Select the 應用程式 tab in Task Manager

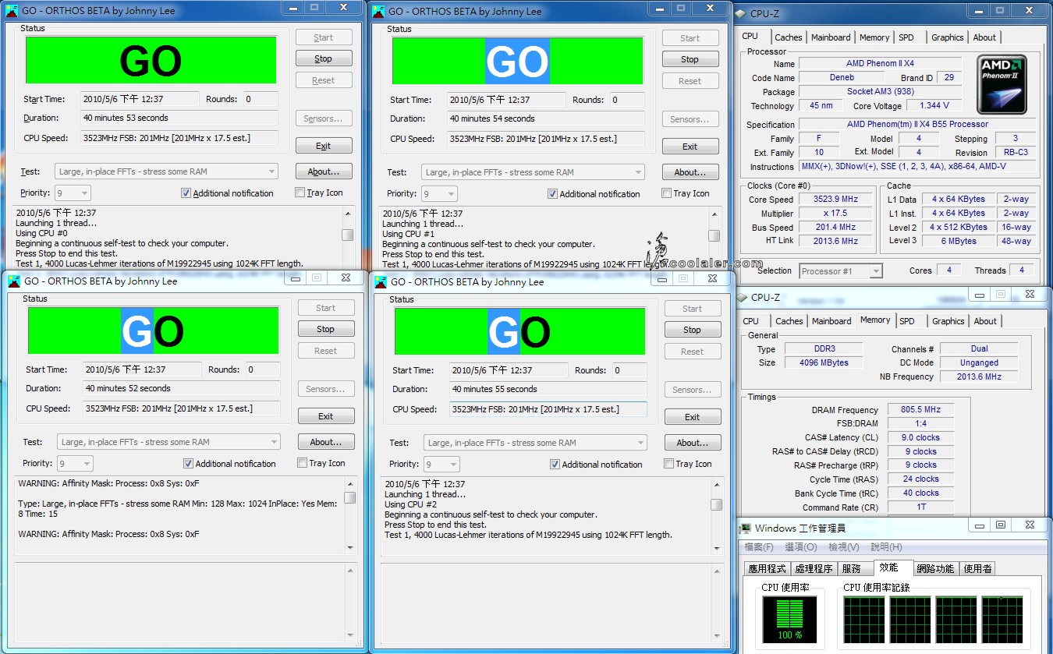(x=768, y=569)
